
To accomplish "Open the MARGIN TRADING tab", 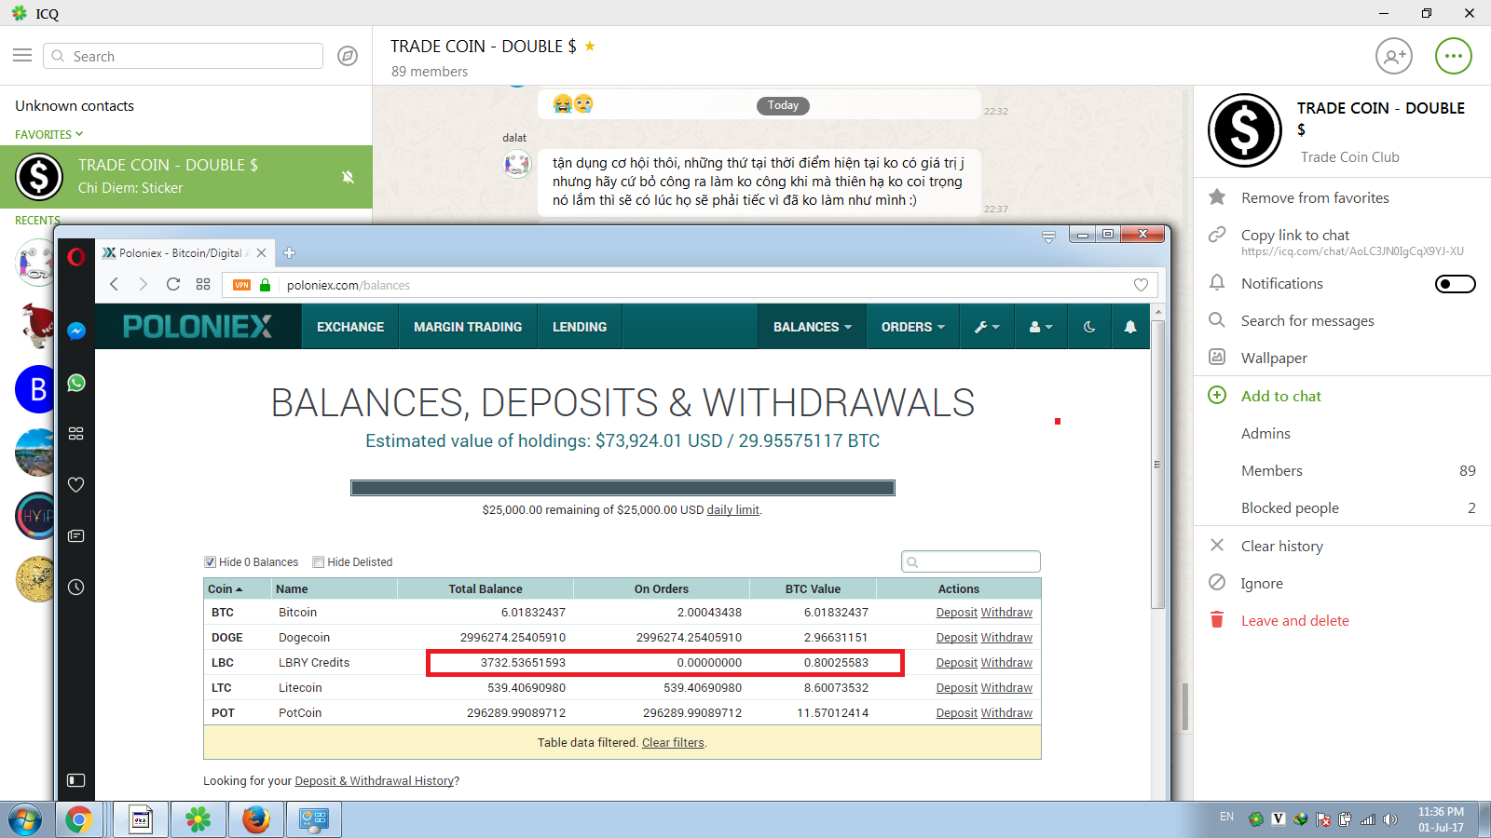I will pyautogui.click(x=468, y=327).
